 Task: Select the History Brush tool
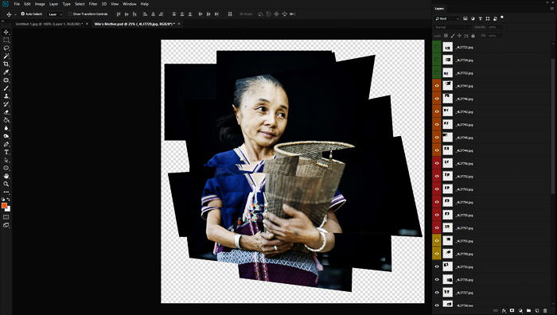click(6, 104)
